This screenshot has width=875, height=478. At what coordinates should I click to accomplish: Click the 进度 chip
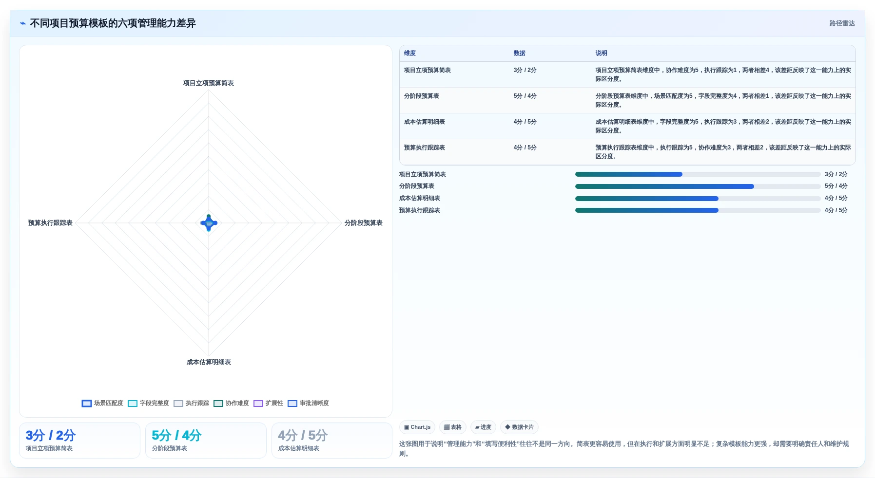[x=484, y=427]
